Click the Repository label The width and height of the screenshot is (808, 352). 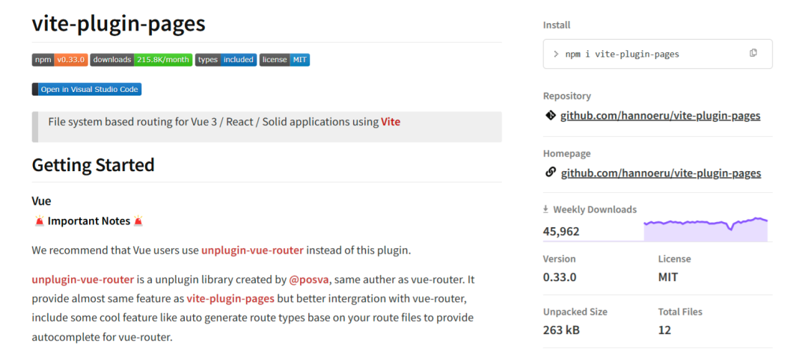[x=567, y=96]
